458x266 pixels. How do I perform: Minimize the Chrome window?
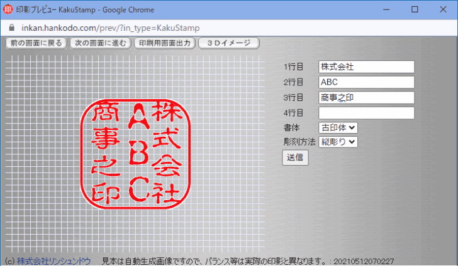(384, 9)
